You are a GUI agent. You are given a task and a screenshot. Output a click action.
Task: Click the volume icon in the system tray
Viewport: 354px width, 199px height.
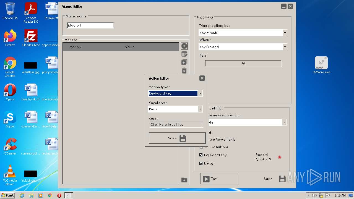point(314,195)
